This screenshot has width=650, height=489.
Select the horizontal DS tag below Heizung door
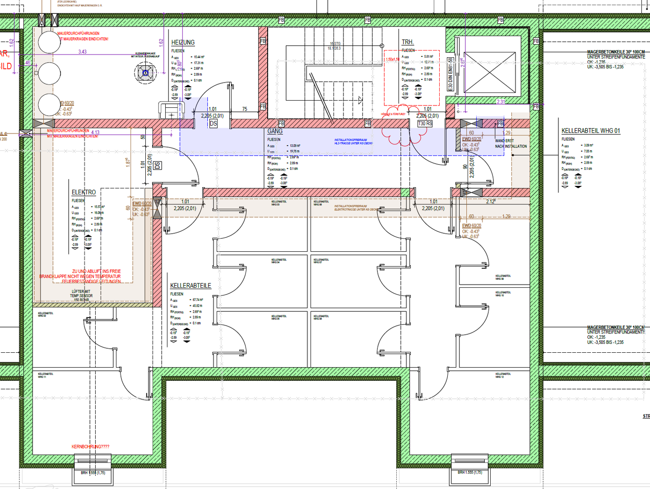(214, 123)
